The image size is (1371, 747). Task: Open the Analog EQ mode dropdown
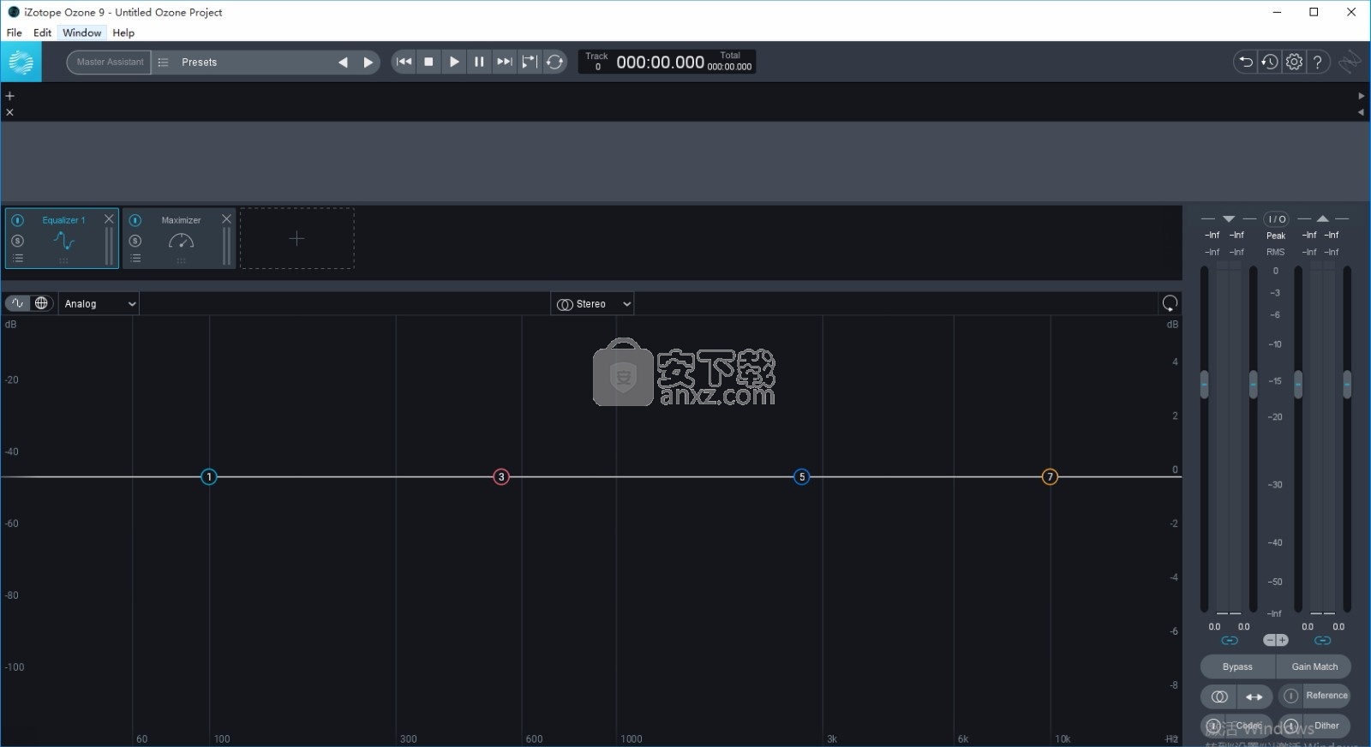tap(99, 304)
